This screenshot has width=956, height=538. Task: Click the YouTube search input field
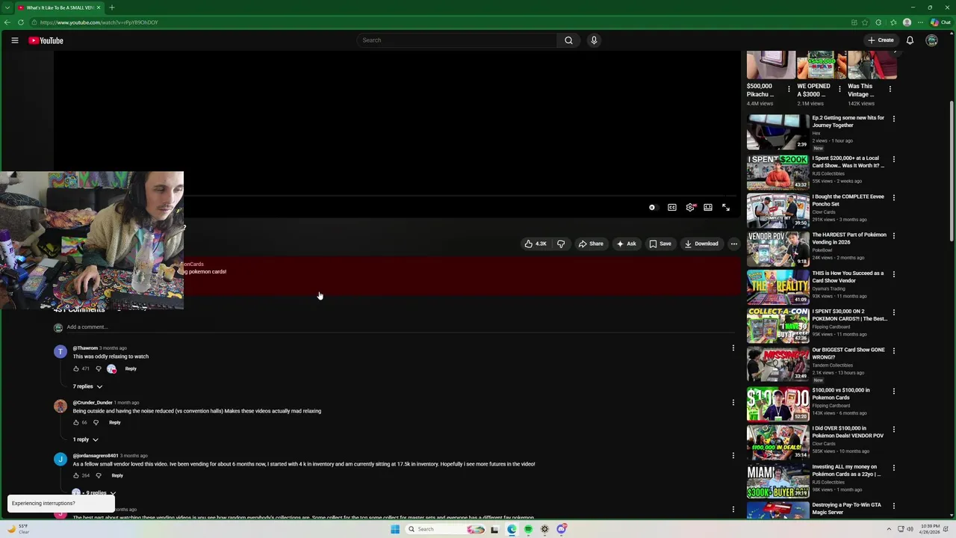point(456,40)
